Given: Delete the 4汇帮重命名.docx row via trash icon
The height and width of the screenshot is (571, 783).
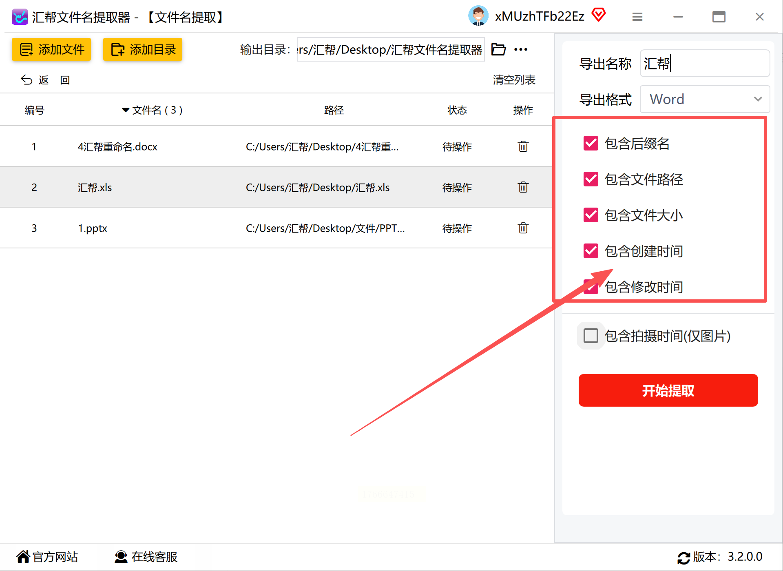Looking at the screenshot, I should [x=523, y=146].
